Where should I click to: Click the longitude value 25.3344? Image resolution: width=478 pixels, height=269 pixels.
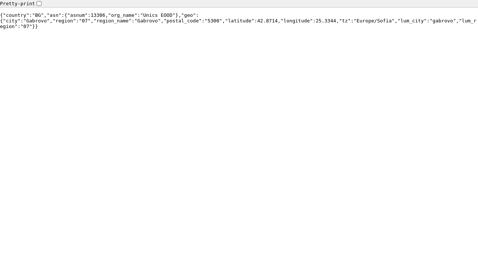(326, 21)
